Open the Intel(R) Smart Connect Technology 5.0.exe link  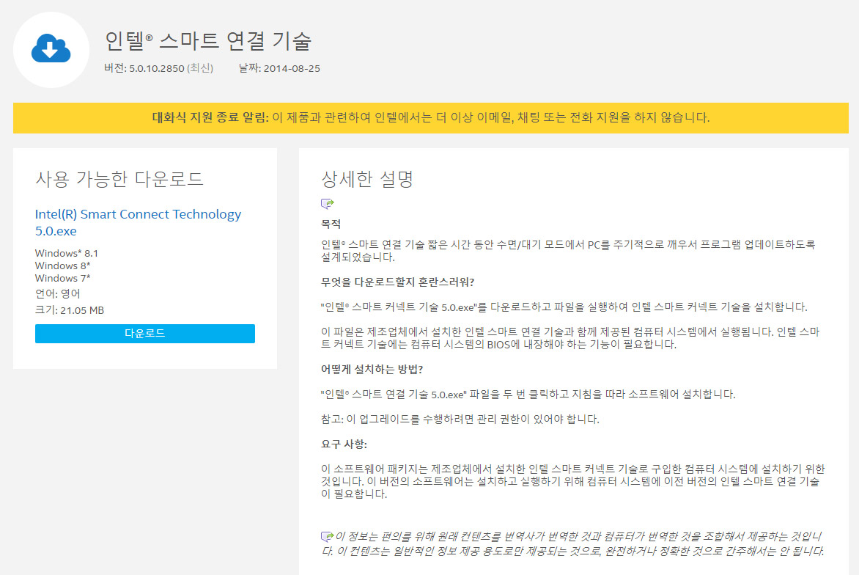point(138,222)
